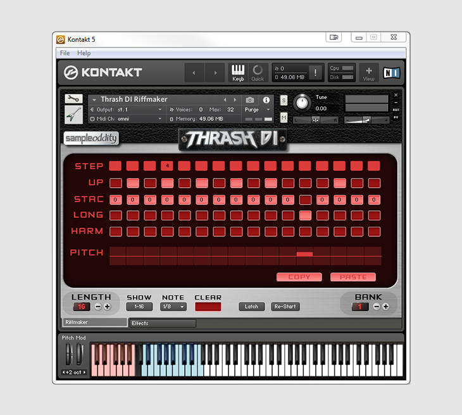The image size is (462, 415).
Task: Click the Mod wheel
Action: [x=80, y=354]
